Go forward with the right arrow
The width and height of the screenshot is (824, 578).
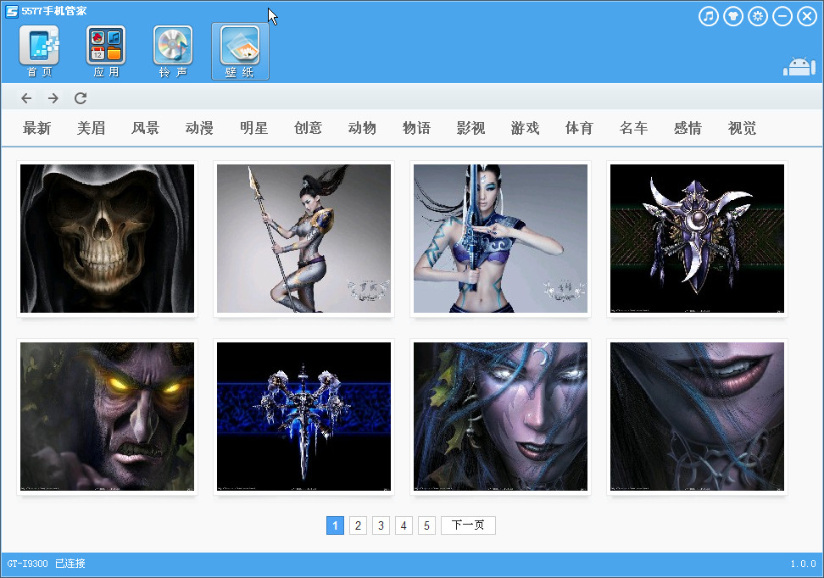53,98
